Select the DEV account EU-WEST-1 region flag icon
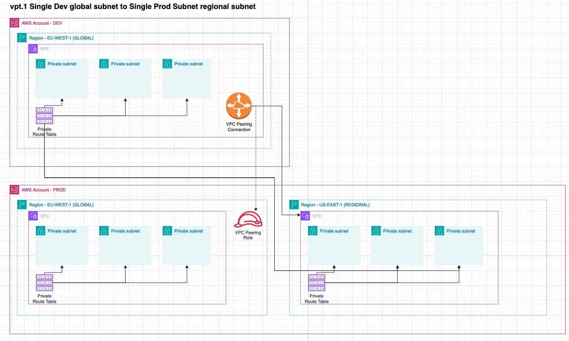 click(22, 38)
